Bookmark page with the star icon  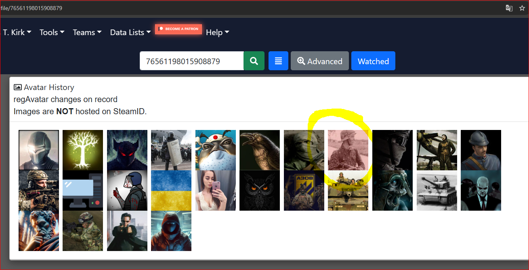tap(522, 8)
